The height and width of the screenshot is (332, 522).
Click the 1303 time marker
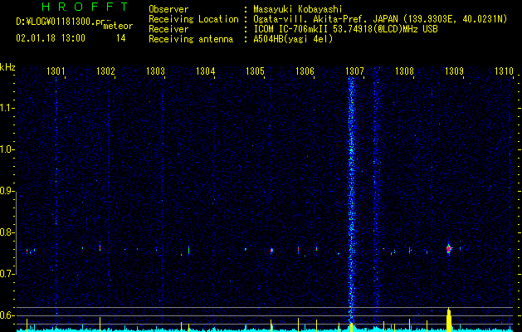(x=155, y=71)
